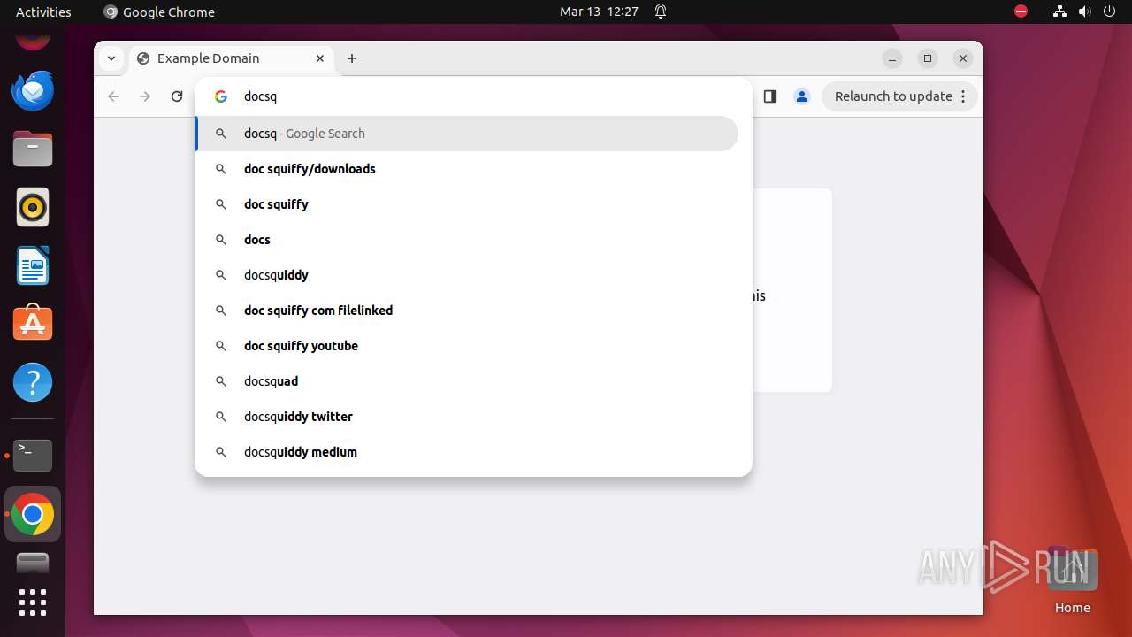Open the network status icon

coord(1059,12)
